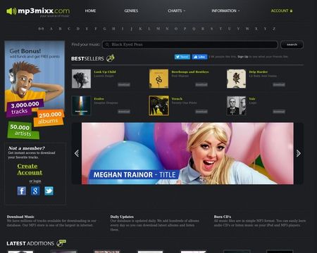
Task: Open the black-and-white portraits album cover
Action: point(236,105)
